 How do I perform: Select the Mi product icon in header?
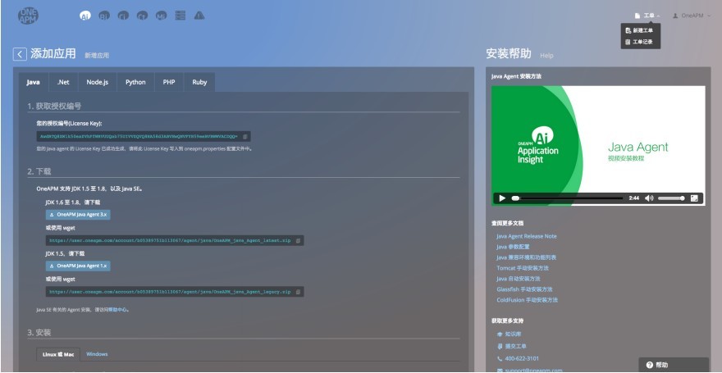[x=161, y=16]
